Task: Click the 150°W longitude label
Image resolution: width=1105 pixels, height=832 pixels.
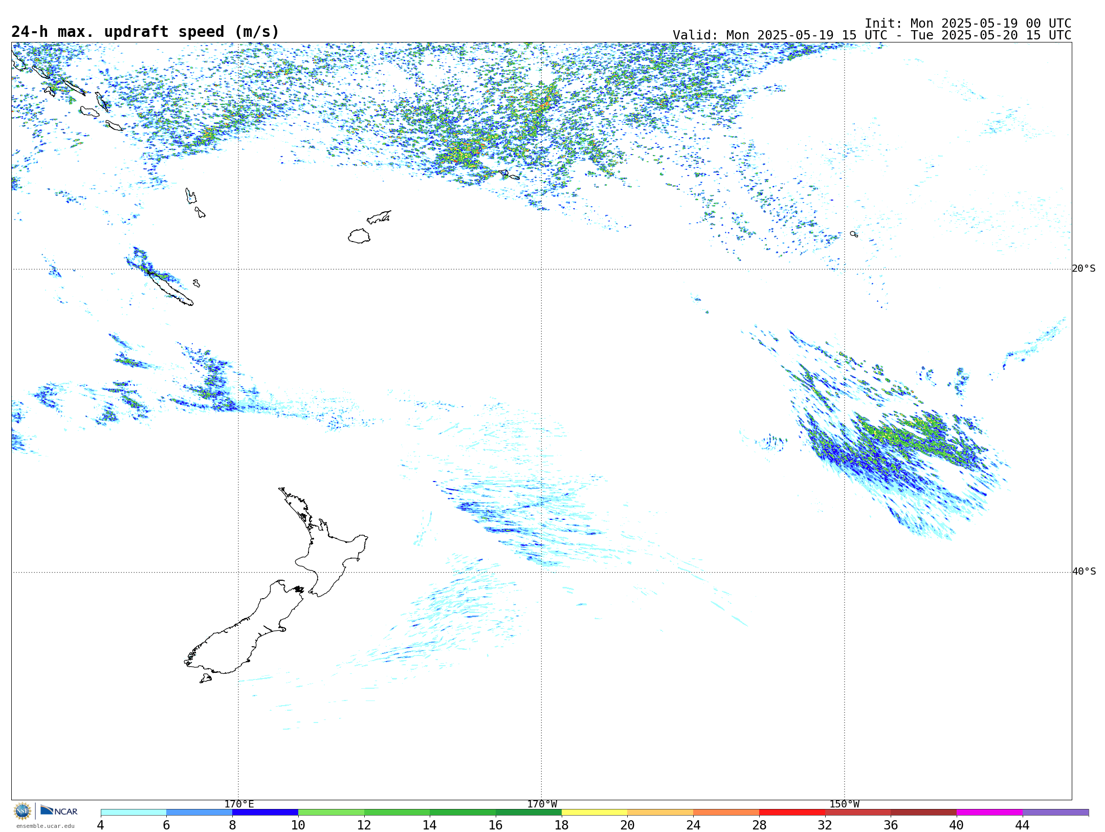Action: [845, 804]
